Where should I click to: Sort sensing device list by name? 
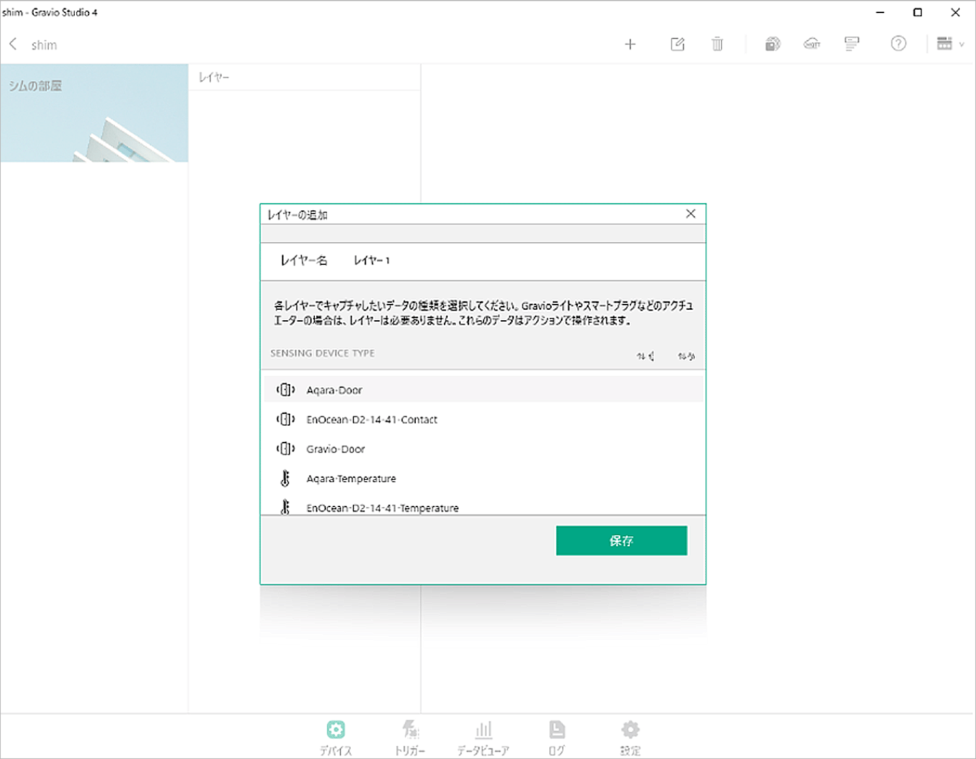coord(686,356)
